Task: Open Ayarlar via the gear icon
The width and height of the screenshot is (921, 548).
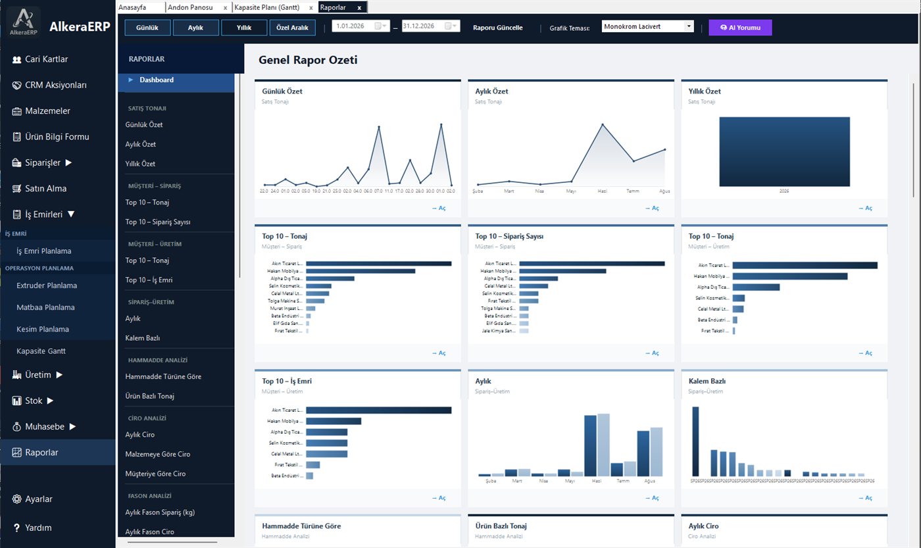Action: click(17, 499)
